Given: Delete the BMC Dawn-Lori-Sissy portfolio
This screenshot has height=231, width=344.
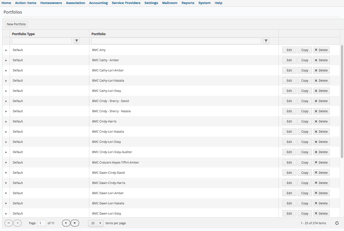Looking at the screenshot, I should coord(321,213).
